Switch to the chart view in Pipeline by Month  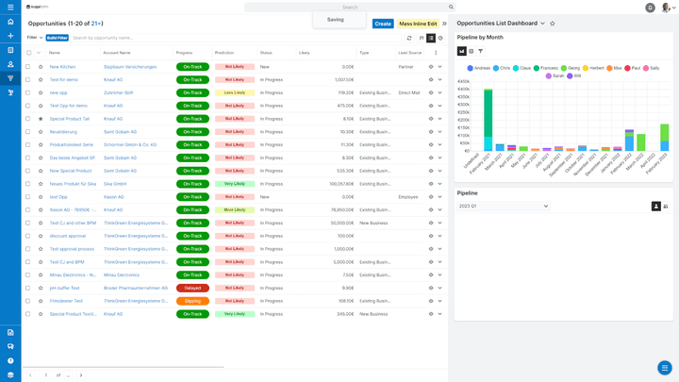(462, 51)
